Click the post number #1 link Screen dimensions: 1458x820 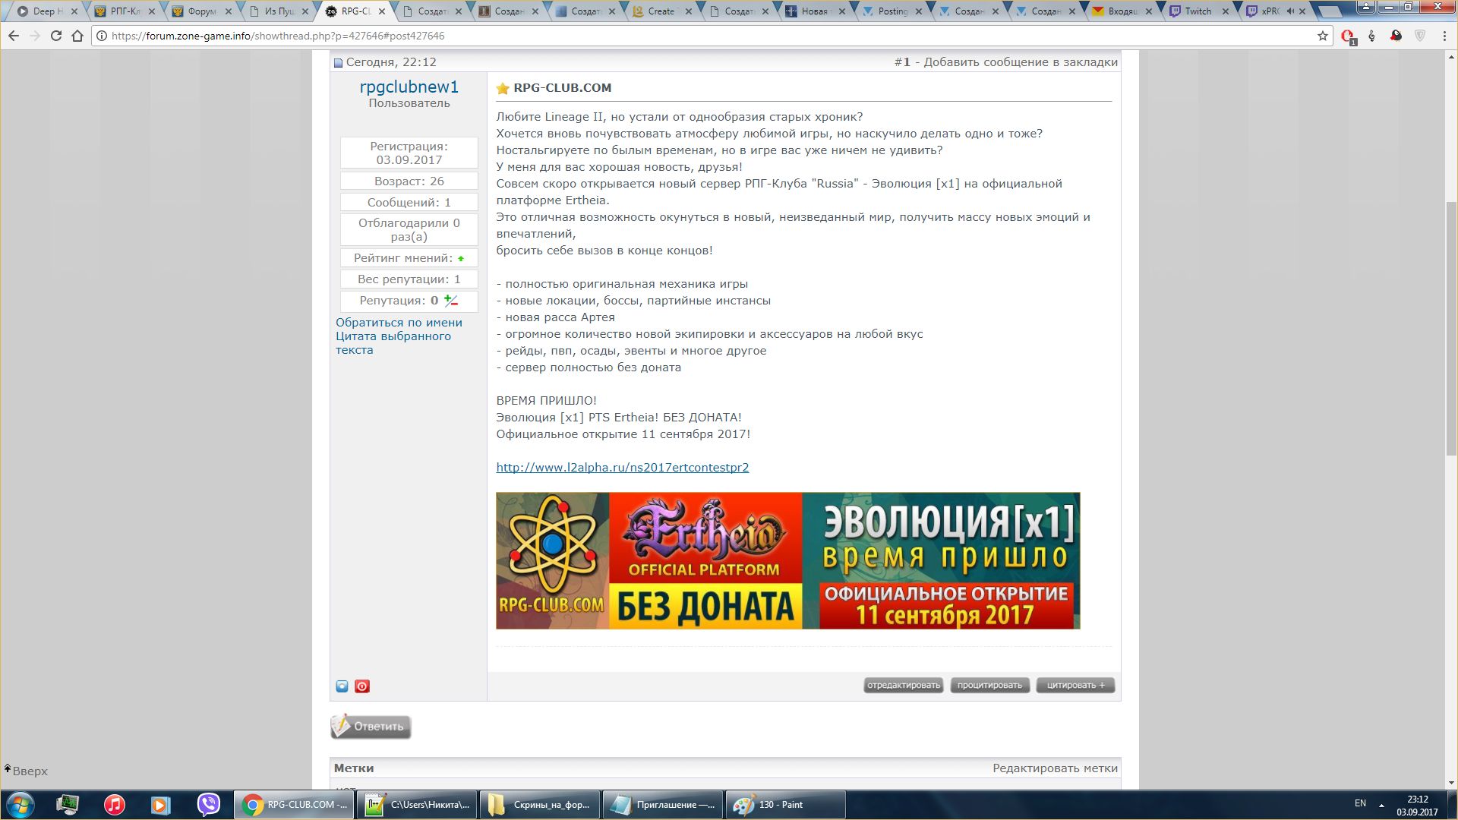[x=902, y=62]
